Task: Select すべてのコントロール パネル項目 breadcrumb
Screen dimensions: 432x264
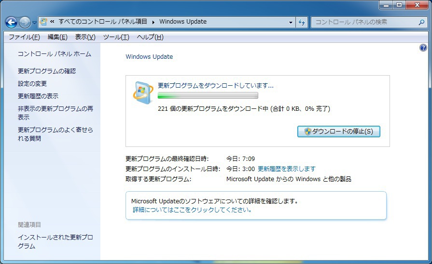Action: [x=103, y=22]
